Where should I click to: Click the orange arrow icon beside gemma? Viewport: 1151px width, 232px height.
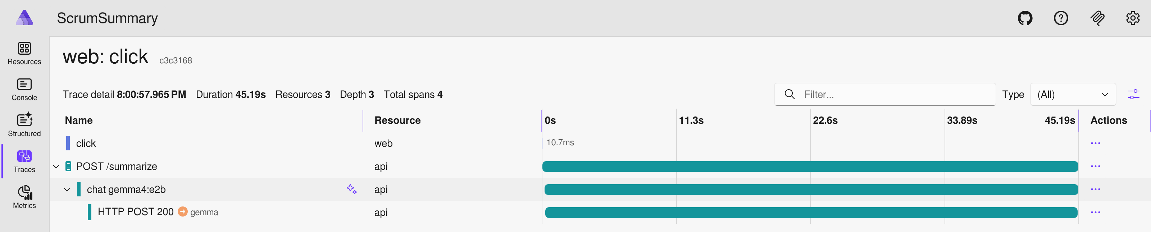(182, 212)
